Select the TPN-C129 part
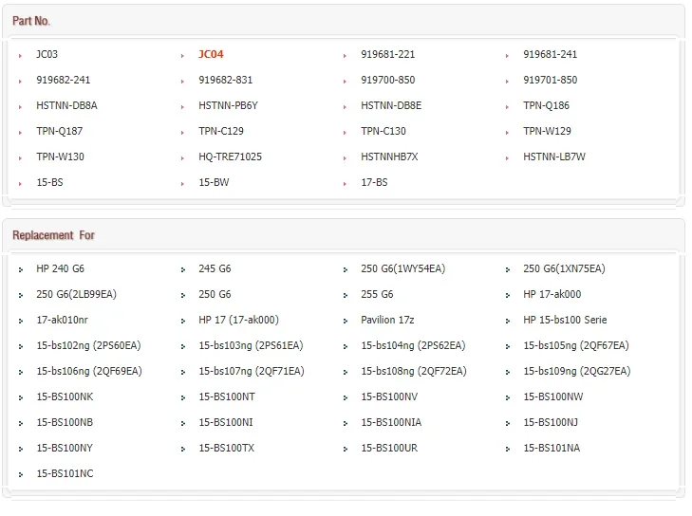 point(221,131)
